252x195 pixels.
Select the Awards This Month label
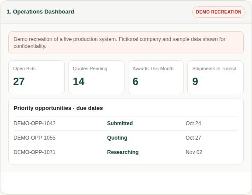(153, 68)
